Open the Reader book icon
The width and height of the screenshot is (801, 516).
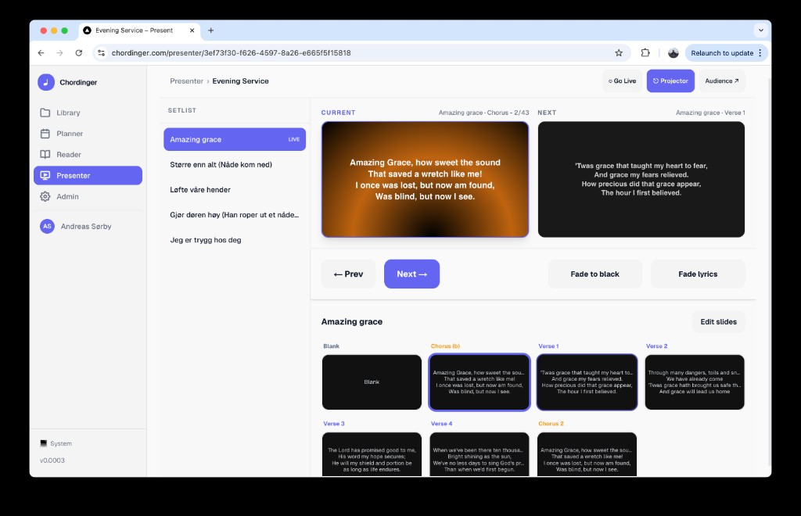click(x=45, y=155)
